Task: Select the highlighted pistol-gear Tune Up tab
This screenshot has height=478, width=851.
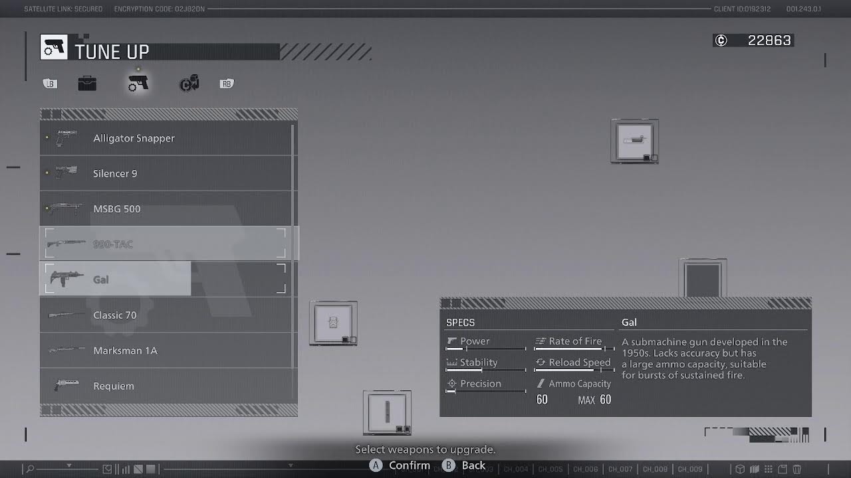Action: 138,83
